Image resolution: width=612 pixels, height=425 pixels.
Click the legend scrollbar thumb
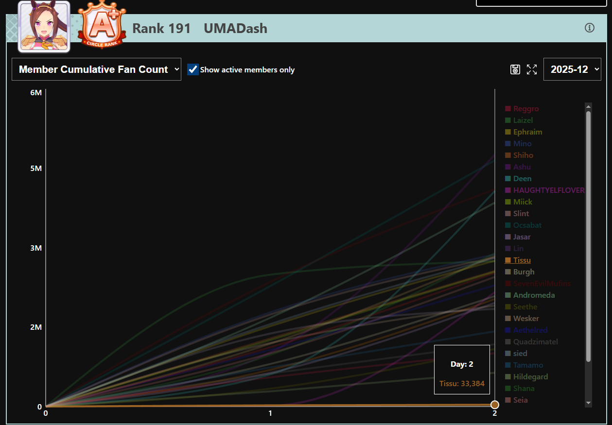pyautogui.click(x=588, y=236)
